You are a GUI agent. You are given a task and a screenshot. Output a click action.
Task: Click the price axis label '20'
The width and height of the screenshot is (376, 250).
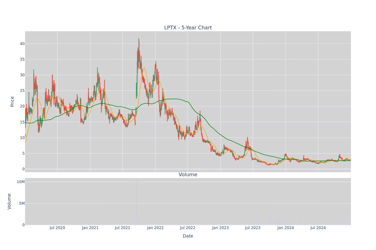[22, 106]
